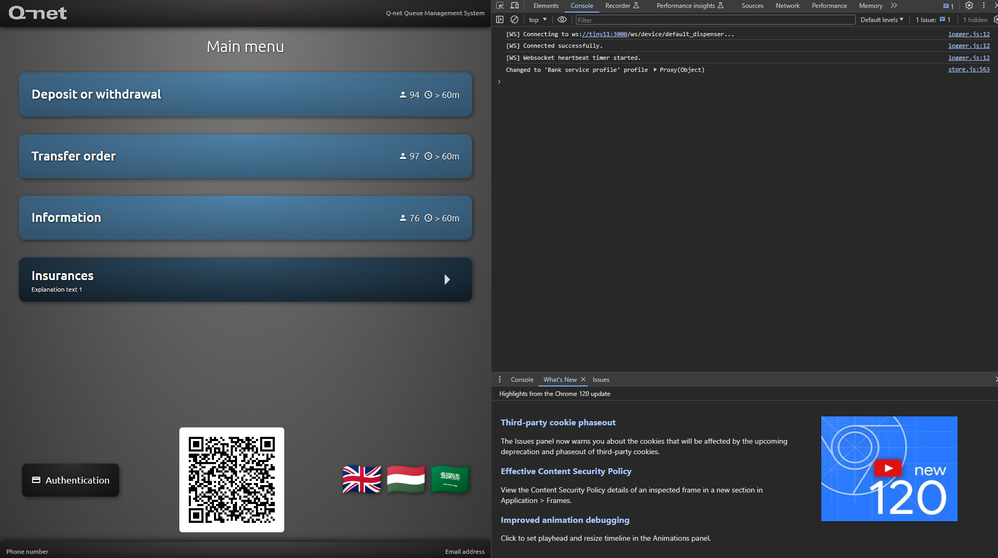Click the Information queue people count icon

pyautogui.click(x=403, y=218)
